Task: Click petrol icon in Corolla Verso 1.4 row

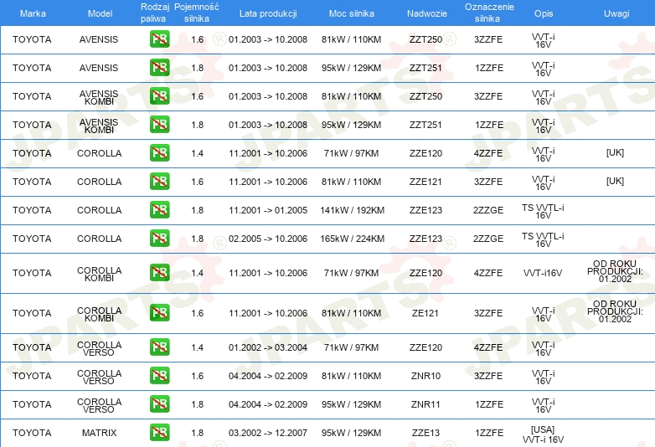Action: pyautogui.click(x=160, y=347)
